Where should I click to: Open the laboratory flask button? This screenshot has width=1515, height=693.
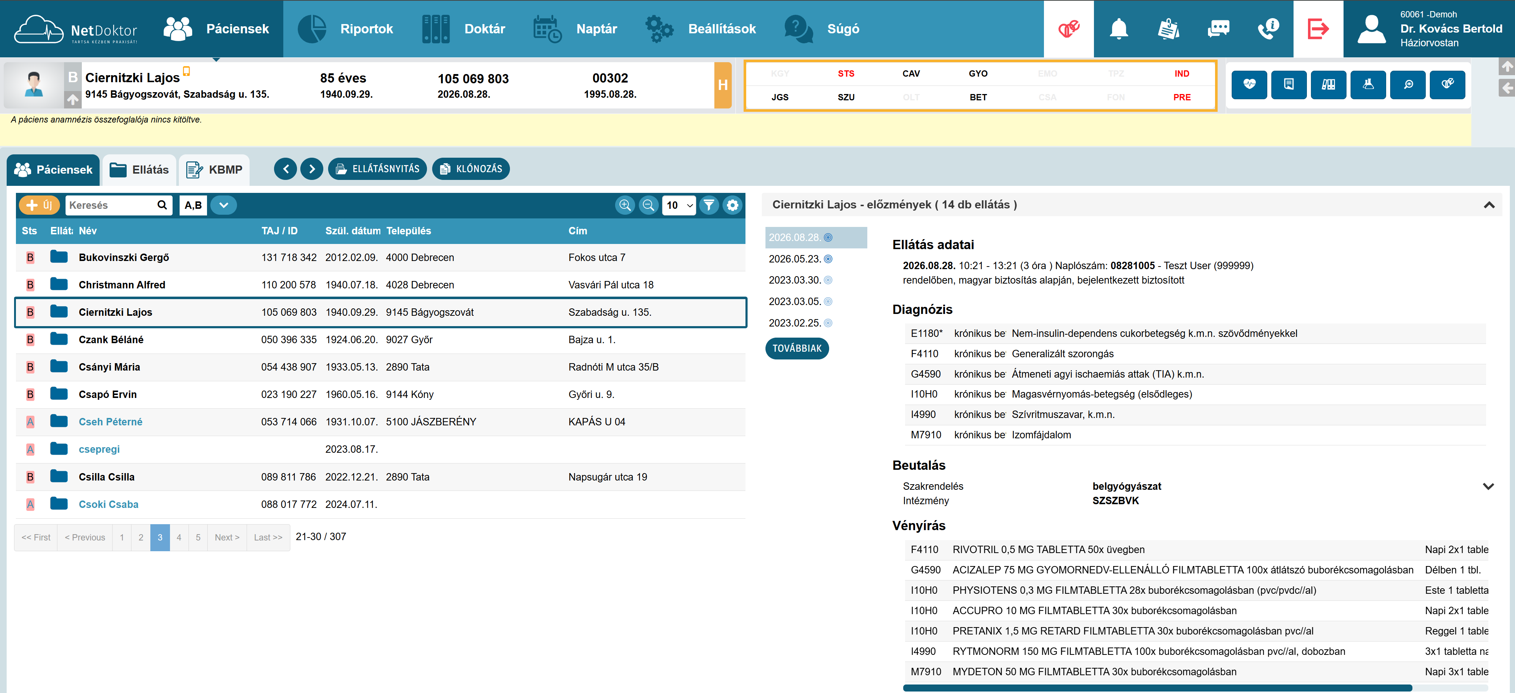pyautogui.click(x=1368, y=85)
